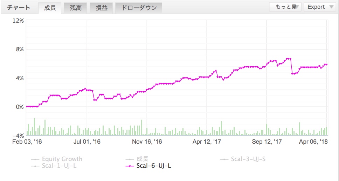The width and height of the screenshot is (339, 181).
Task: Click the gray Equity Growth legend marker
Action: click(x=35, y=160)
